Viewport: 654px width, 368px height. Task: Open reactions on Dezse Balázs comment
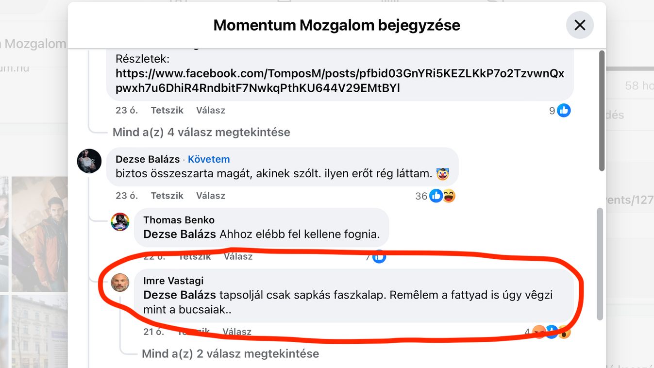[x=436, y=196]
